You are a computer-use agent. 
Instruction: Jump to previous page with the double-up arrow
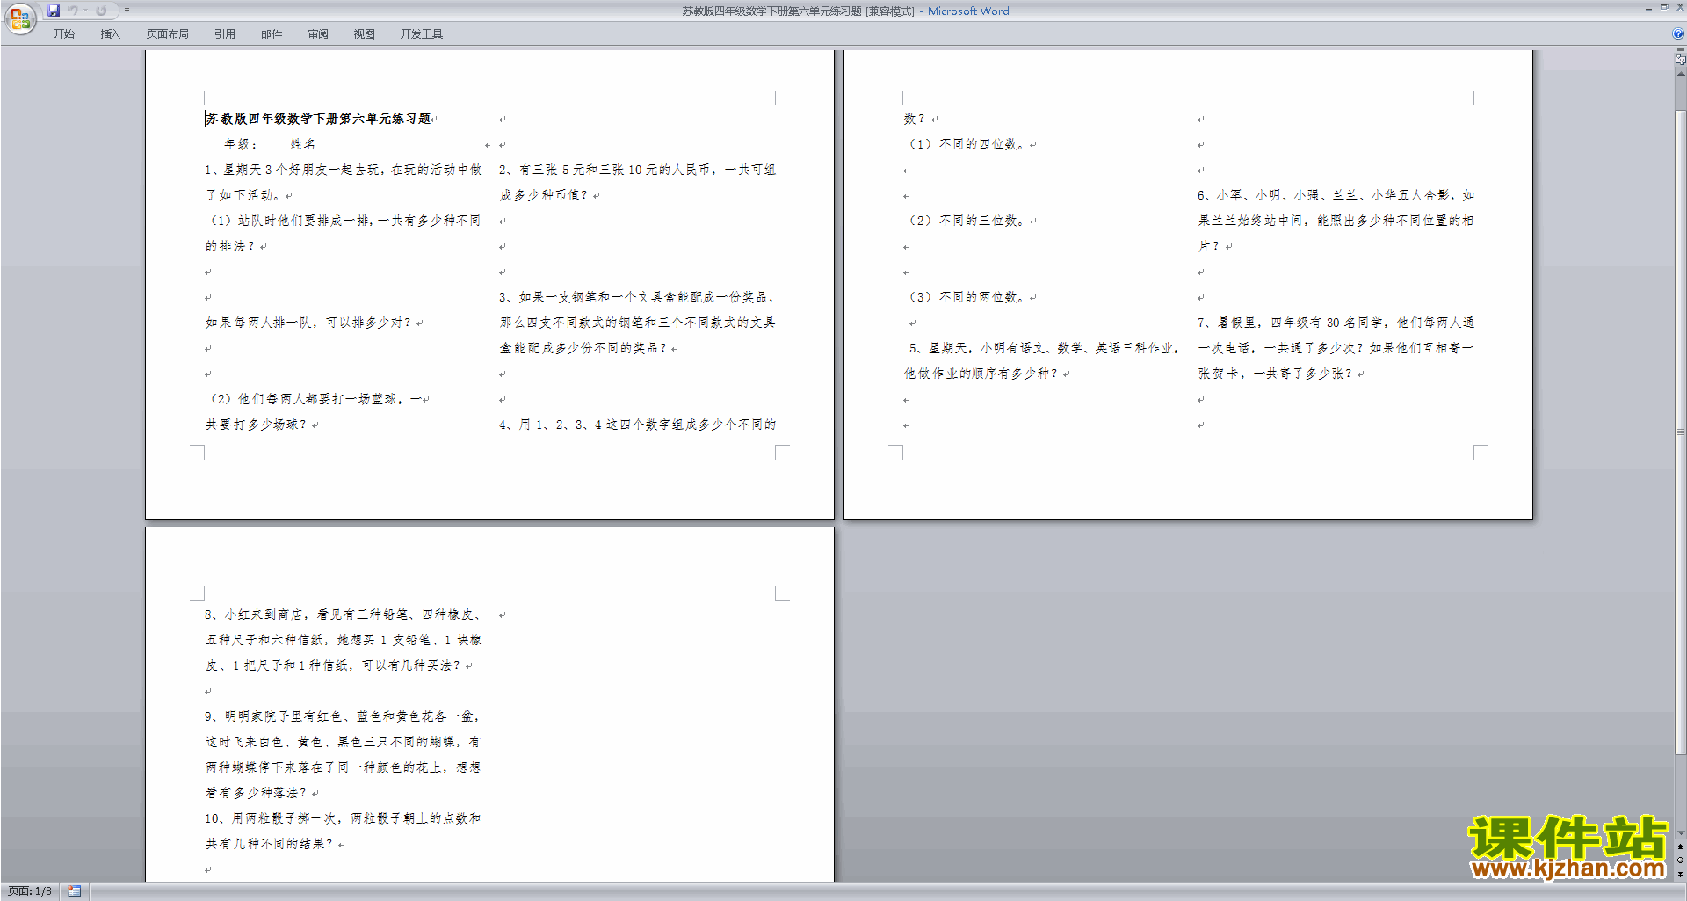pyautogui.click(x=1680, y=847)
